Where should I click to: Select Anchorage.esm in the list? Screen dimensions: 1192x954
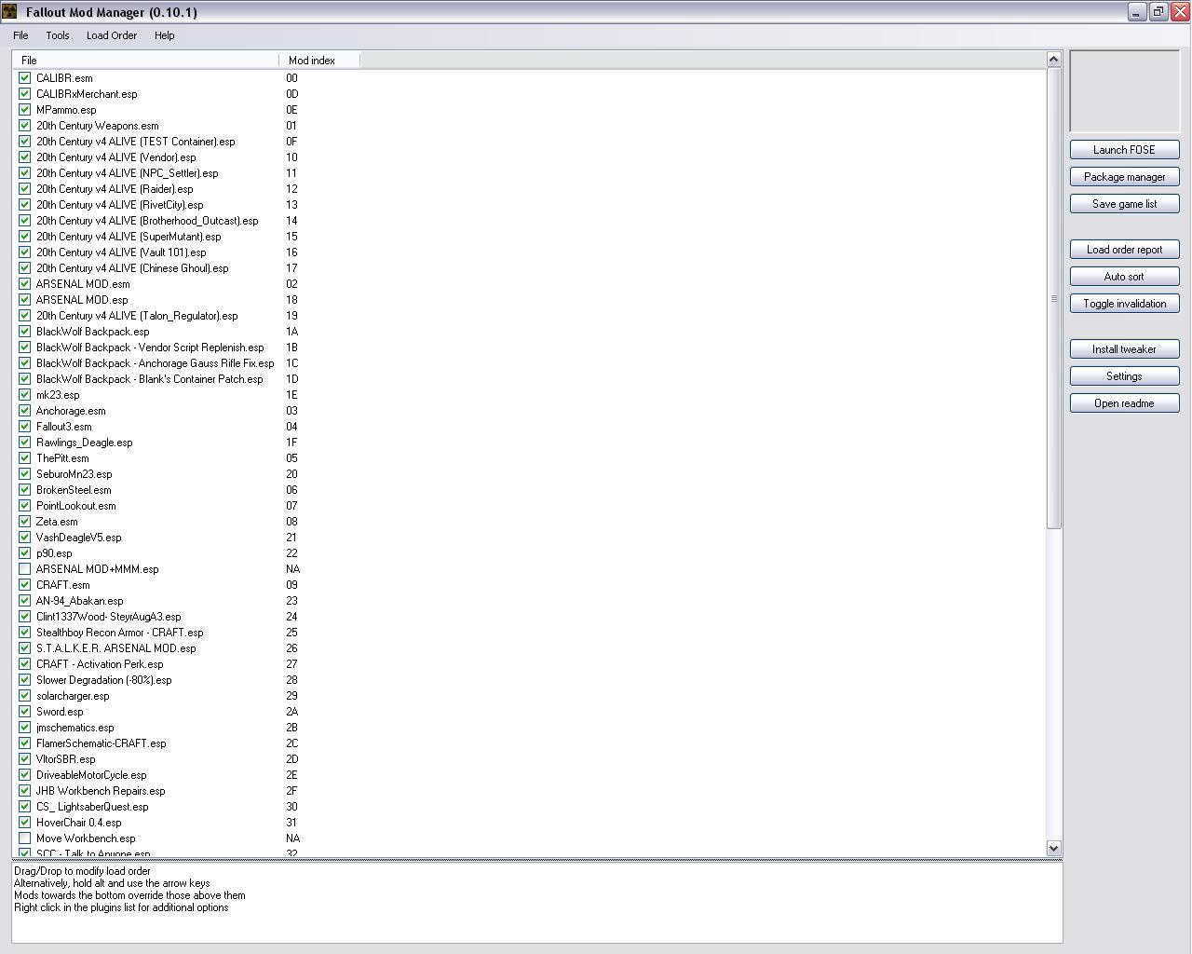pos(71,411)
